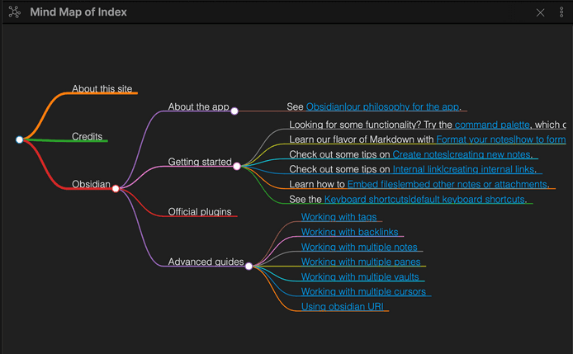Select the Obsidian node label

(x=91, y=184)
